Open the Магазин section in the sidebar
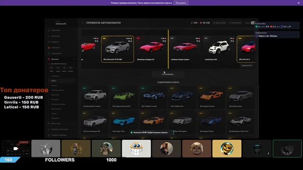Screen dimensions: 303x170 55,59
